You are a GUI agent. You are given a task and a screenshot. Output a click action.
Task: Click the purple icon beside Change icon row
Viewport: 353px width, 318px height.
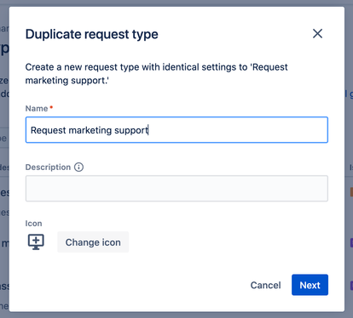[x=351, y=242]
